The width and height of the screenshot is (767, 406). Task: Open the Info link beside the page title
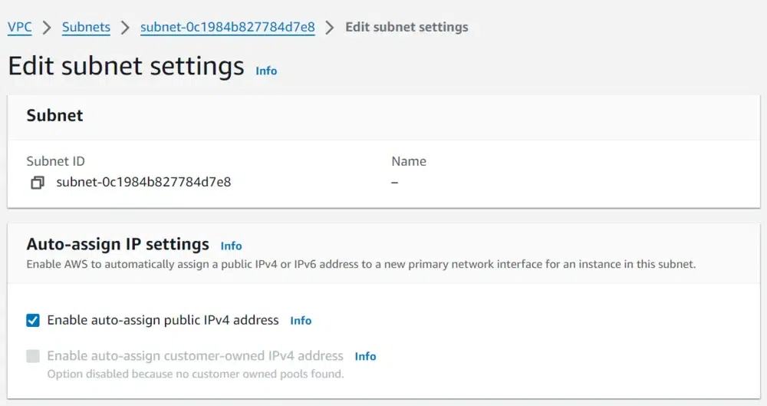tap(266, 71)
